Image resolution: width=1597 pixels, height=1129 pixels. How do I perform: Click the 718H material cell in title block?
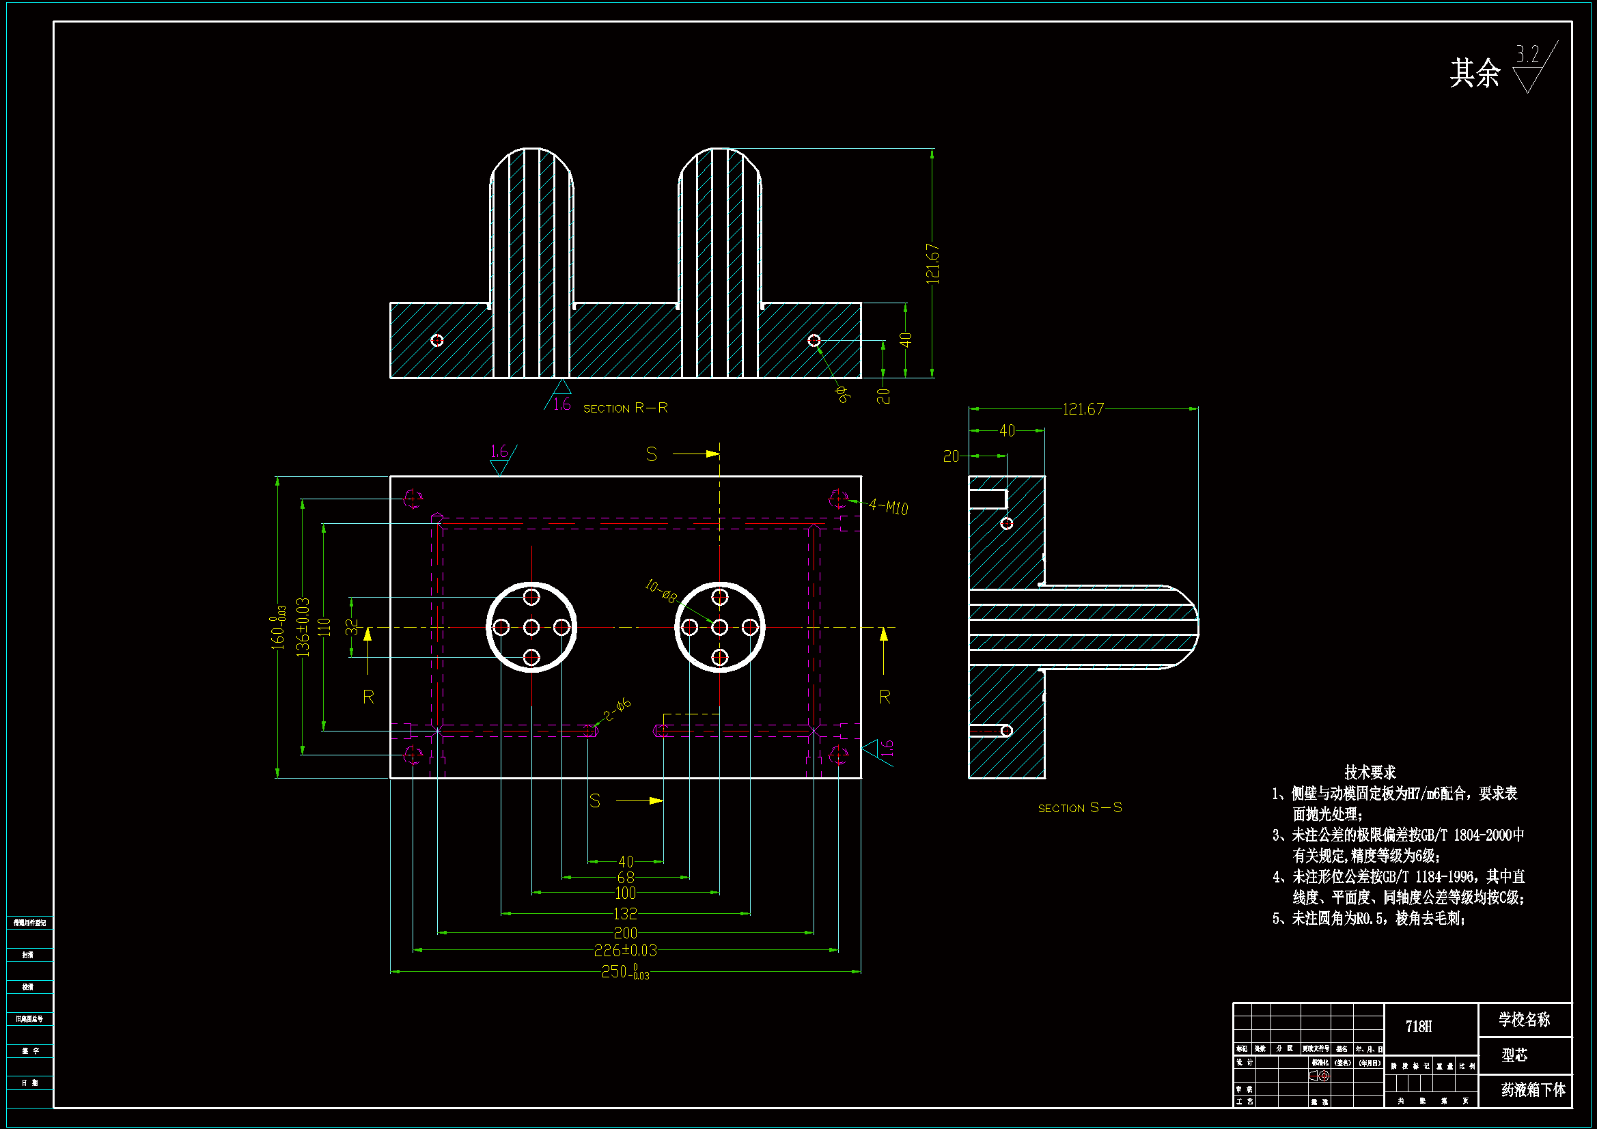(1418, 1027)
